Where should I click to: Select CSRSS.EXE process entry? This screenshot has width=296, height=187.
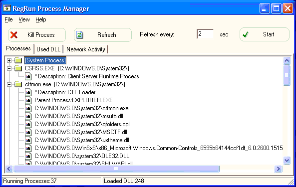77,68
